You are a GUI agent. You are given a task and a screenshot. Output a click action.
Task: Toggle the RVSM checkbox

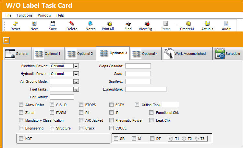52,113
